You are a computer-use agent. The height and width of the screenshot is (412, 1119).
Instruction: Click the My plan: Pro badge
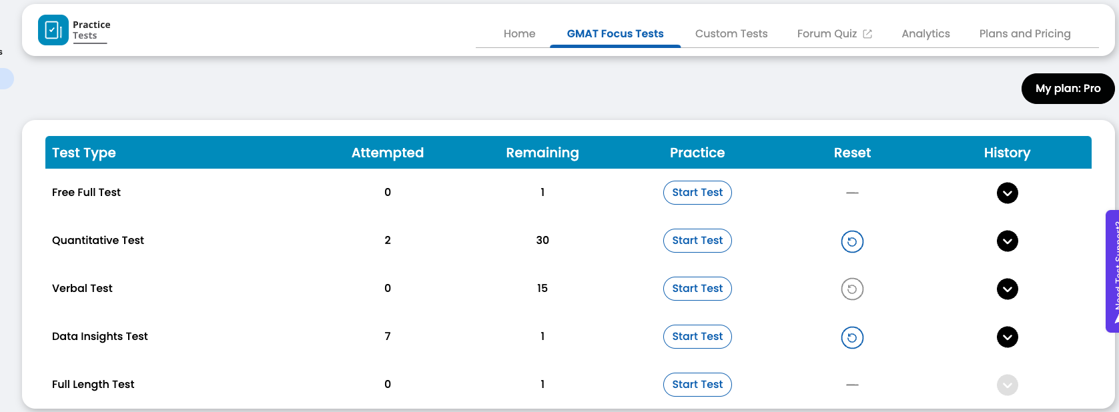pos(1068,89)
